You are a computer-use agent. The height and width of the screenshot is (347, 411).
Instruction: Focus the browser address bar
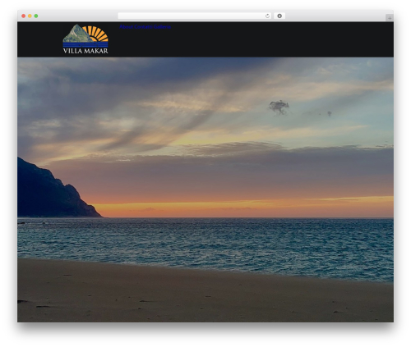191,16
